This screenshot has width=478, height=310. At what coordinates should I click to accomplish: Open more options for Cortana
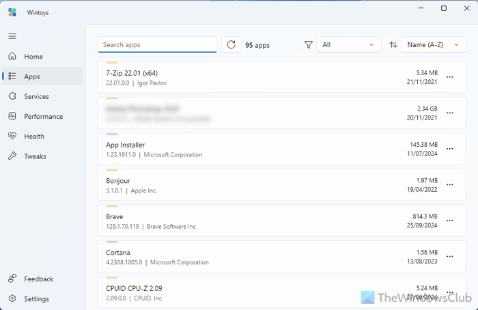click(449, 257)
